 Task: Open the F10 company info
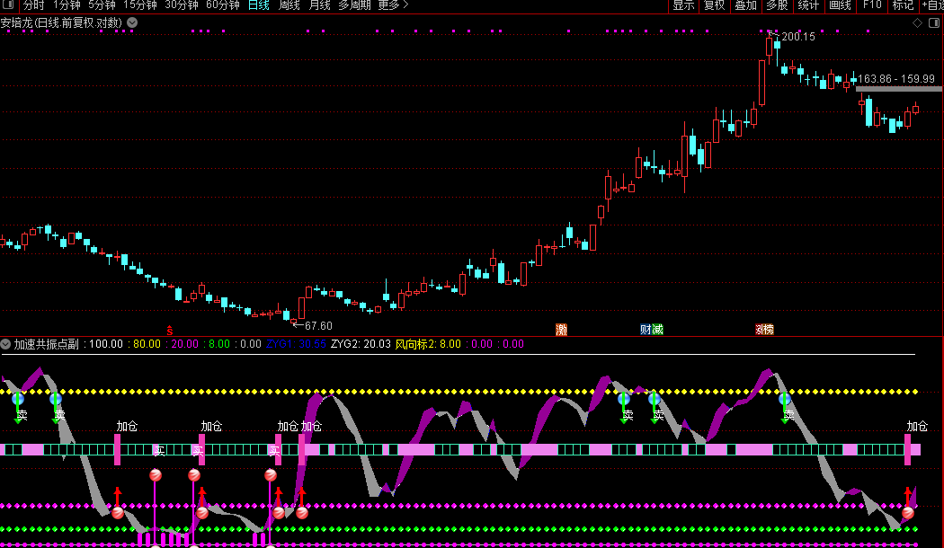click(871, 5)
